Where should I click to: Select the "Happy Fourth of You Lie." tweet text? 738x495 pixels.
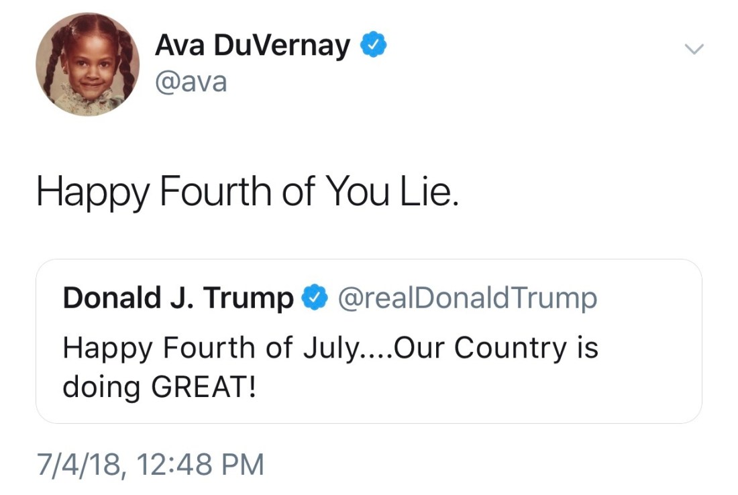tap(247, 192)
